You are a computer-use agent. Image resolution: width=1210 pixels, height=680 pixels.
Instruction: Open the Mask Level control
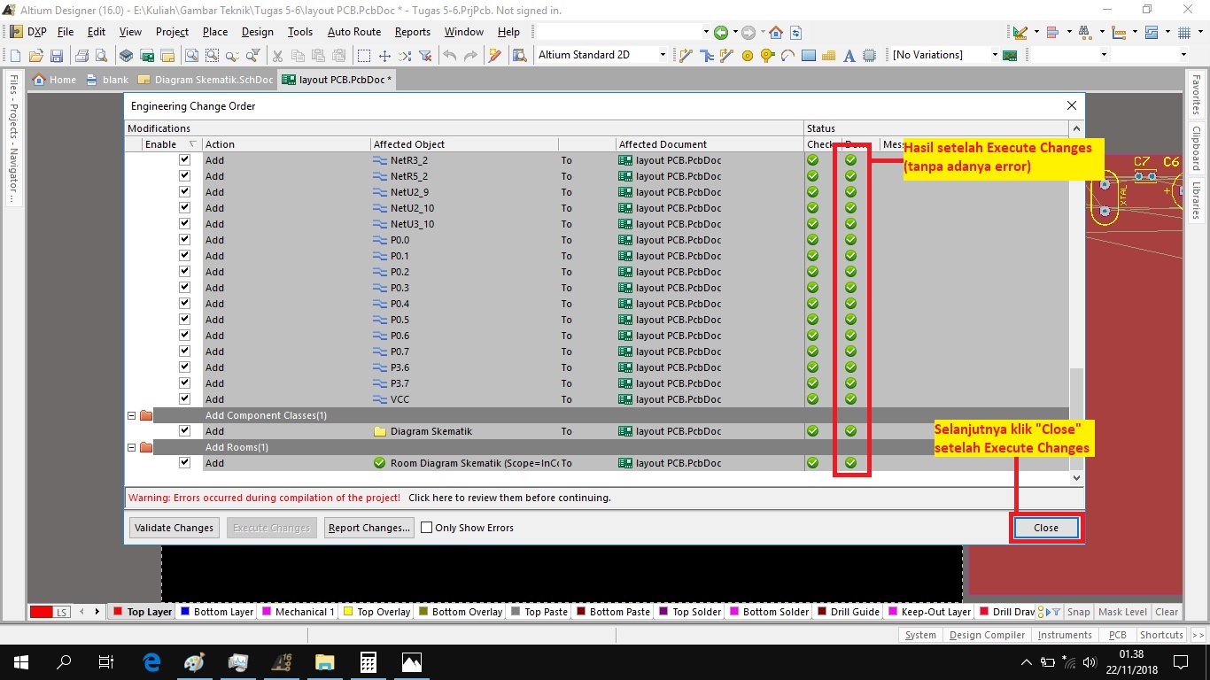click(x=1122, y=612)
